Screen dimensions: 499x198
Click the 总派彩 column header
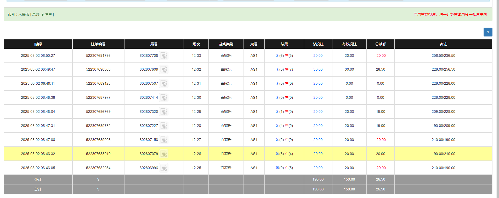380,44
